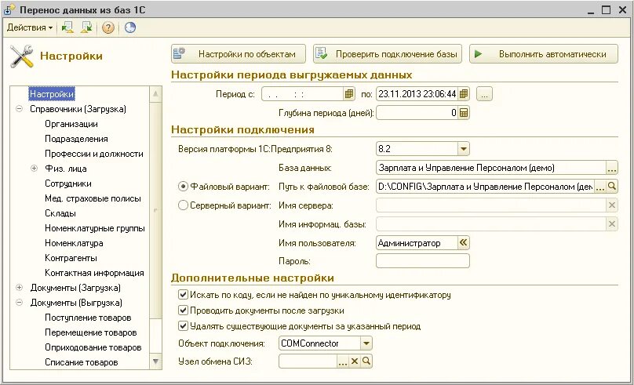
Task: Select Сотрудники in the tree
Action: (x=68, y=183)
